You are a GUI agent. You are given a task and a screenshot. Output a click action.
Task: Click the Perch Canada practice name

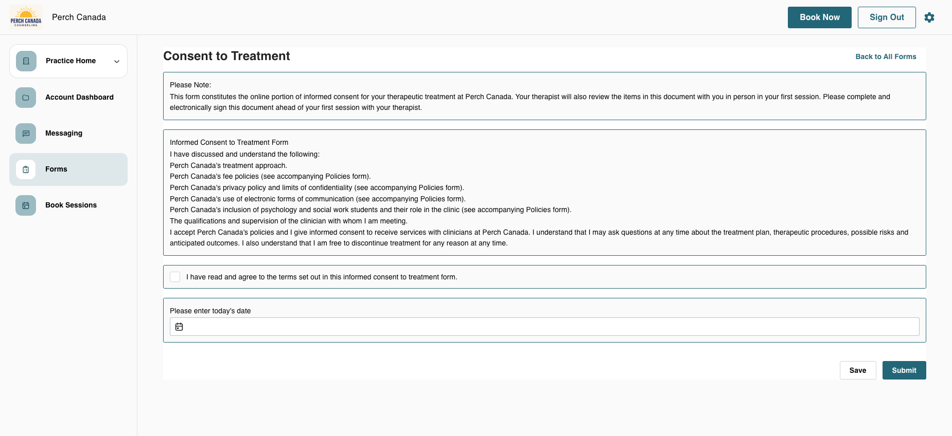click(x=79, y=17)
